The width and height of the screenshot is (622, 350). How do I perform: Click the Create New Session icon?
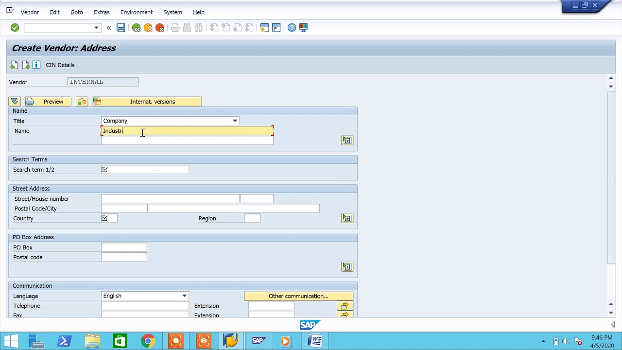(264, 28)
